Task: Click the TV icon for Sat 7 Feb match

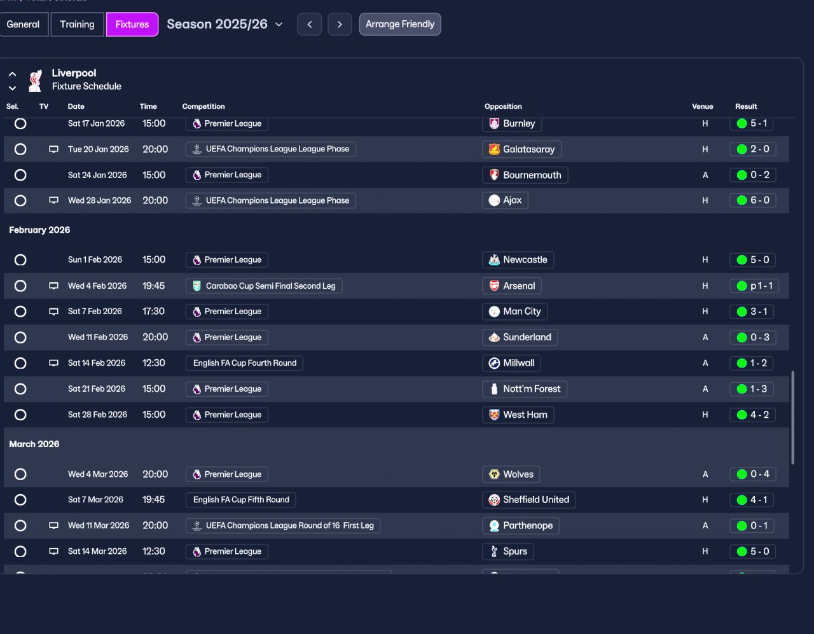Action: coord(53,312)
